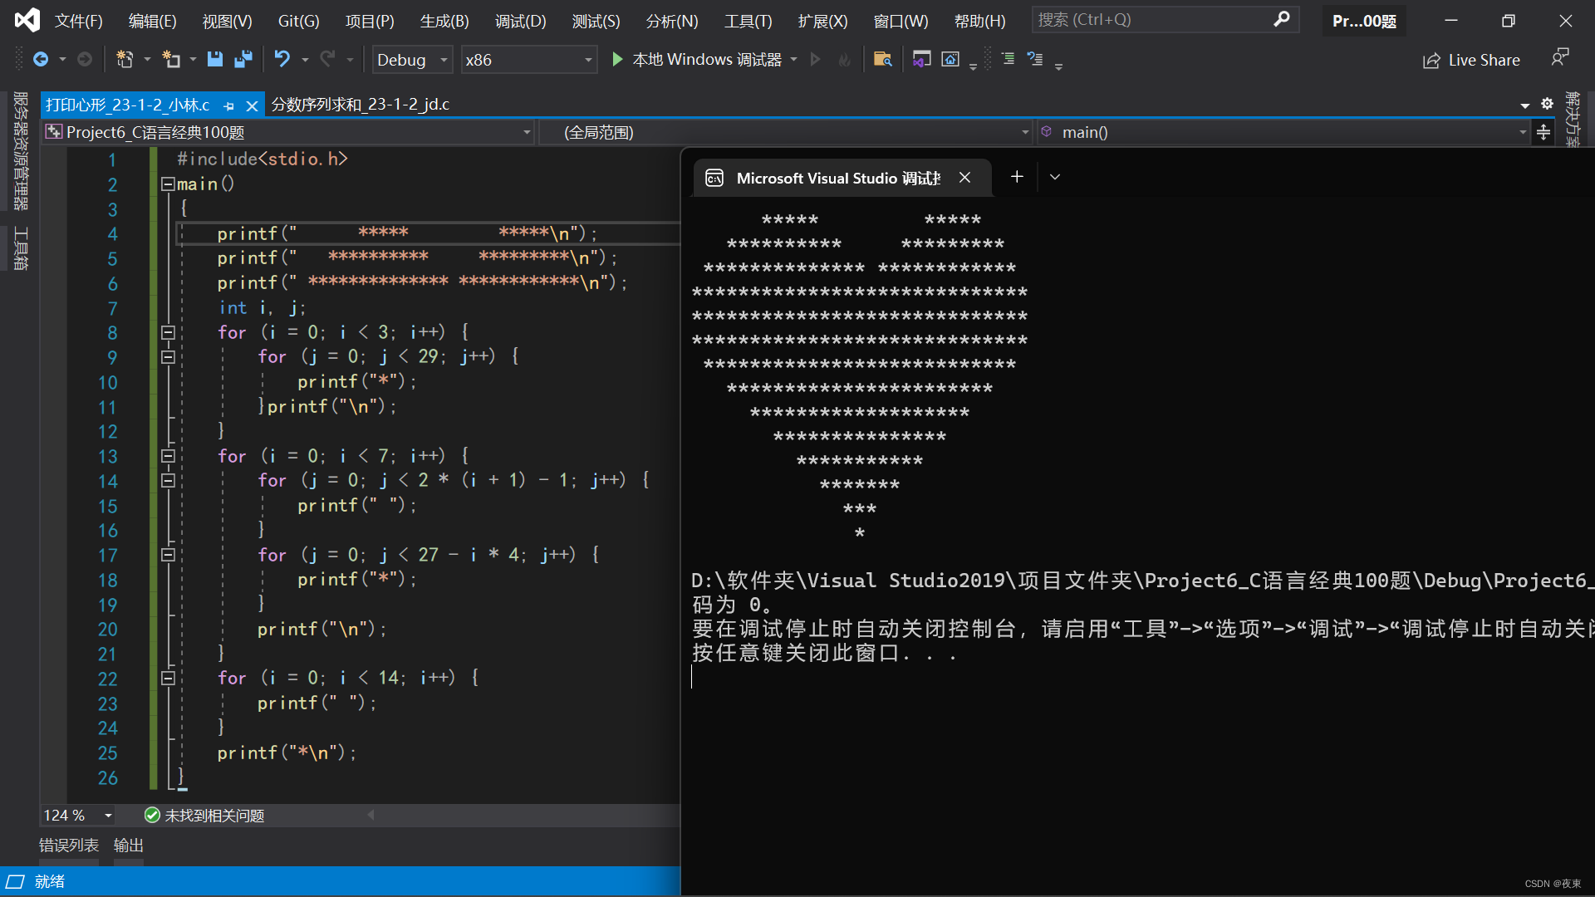Click the Save file icon

pyautogui.click(x=215, y=59)
